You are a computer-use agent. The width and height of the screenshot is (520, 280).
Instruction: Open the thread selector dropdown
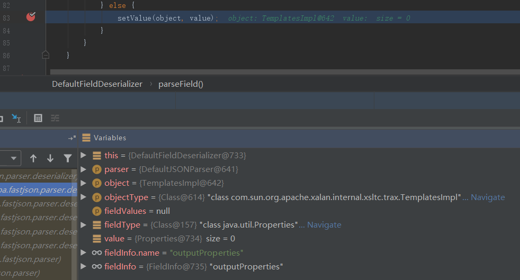(x=10, y=158)
